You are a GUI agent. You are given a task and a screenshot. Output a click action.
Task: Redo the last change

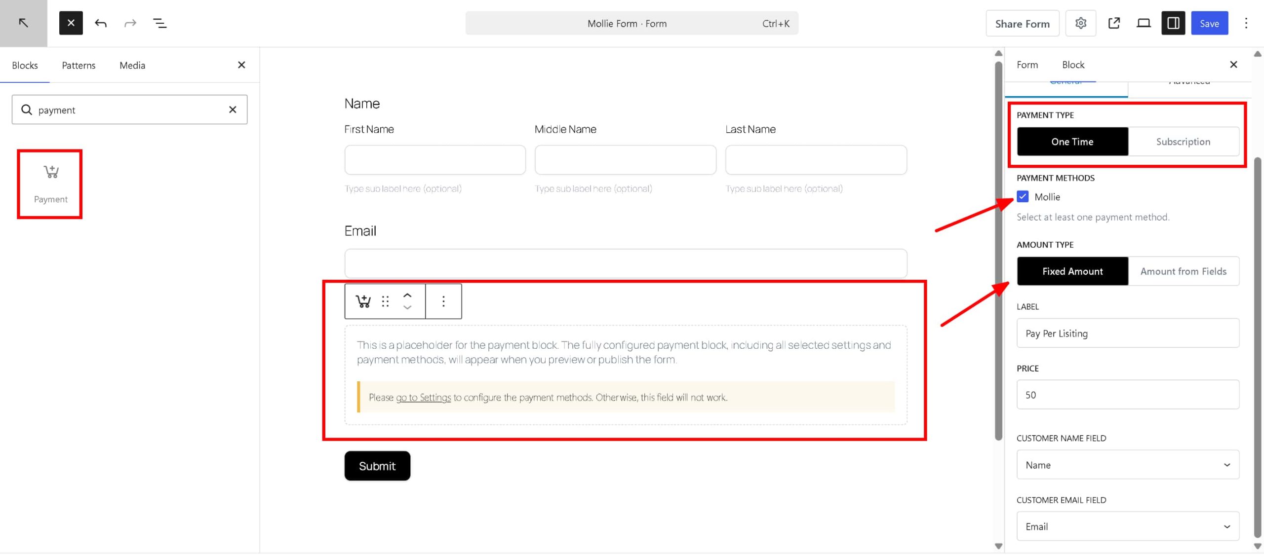130,23
